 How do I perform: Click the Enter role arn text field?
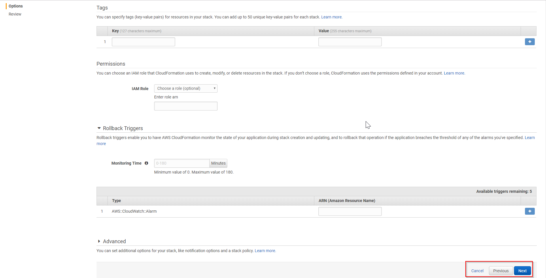point(186,106)
